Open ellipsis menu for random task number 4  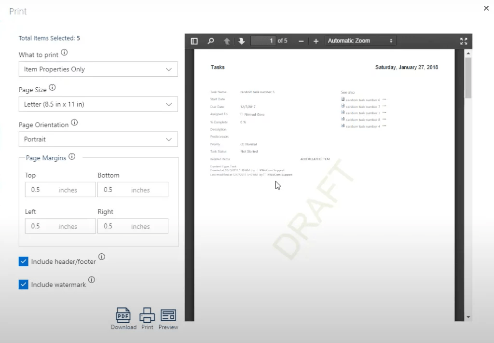point(384,126)
